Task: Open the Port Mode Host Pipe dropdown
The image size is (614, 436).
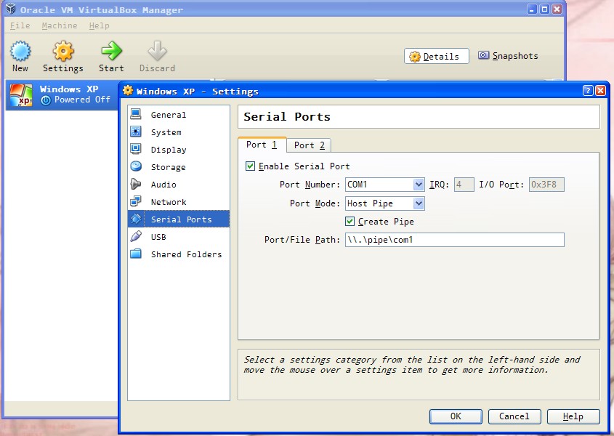Action: [384, 203]
